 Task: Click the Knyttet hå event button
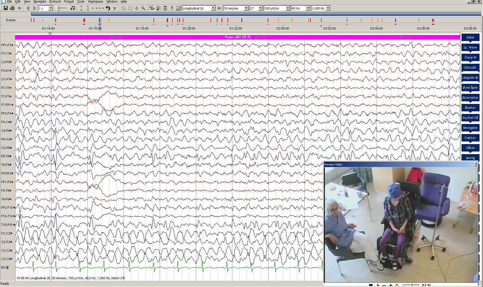[x=470, y=118]
